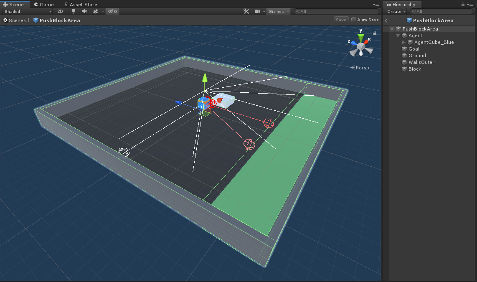
Task: Click the green Y axis on orientation gizmo
Action: pos(361,36)
